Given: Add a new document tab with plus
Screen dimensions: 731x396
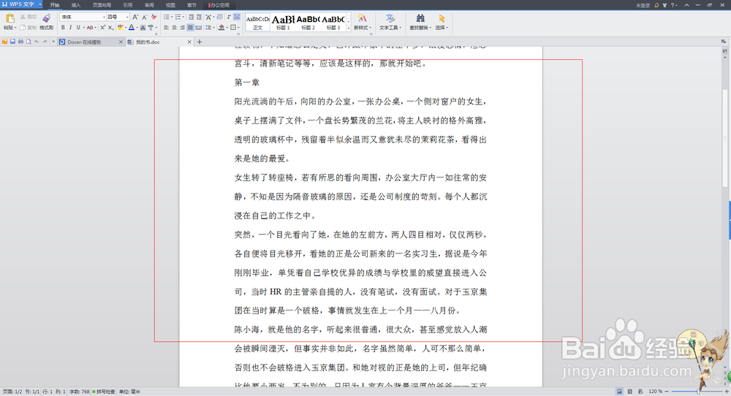Looking at the screenshot, I should click(200, 42).
